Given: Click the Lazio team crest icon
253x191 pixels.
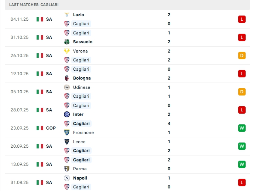Looking at the screenshot, I should click(x=67, y=15).
